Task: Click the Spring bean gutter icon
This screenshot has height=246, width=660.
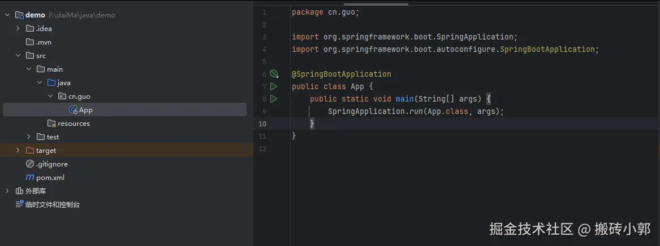Action: (x=274, y=74)
